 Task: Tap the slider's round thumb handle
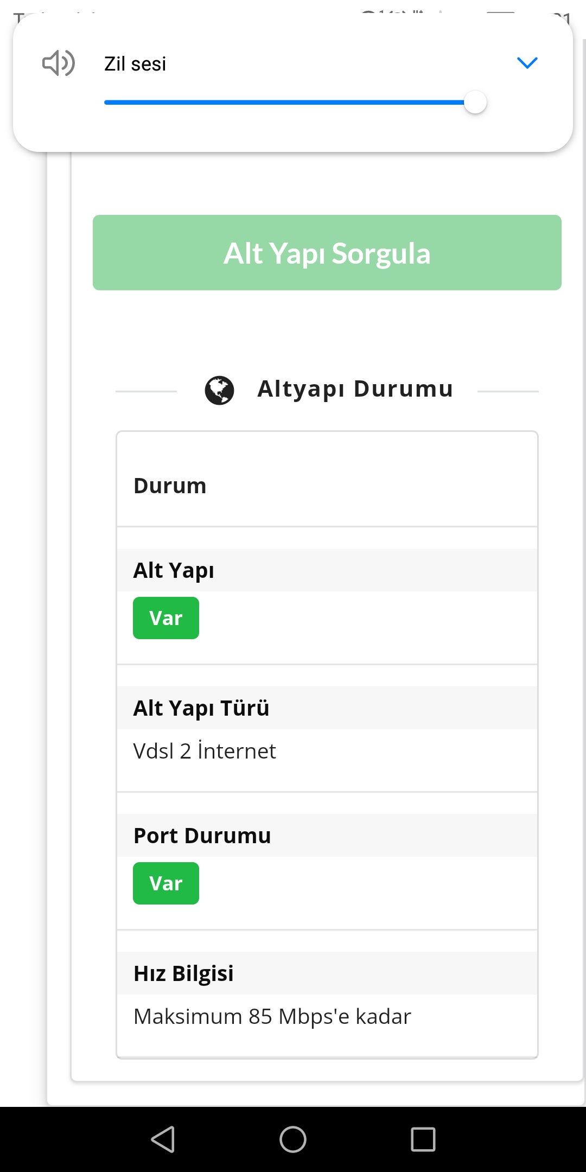[x=475, y=102]
